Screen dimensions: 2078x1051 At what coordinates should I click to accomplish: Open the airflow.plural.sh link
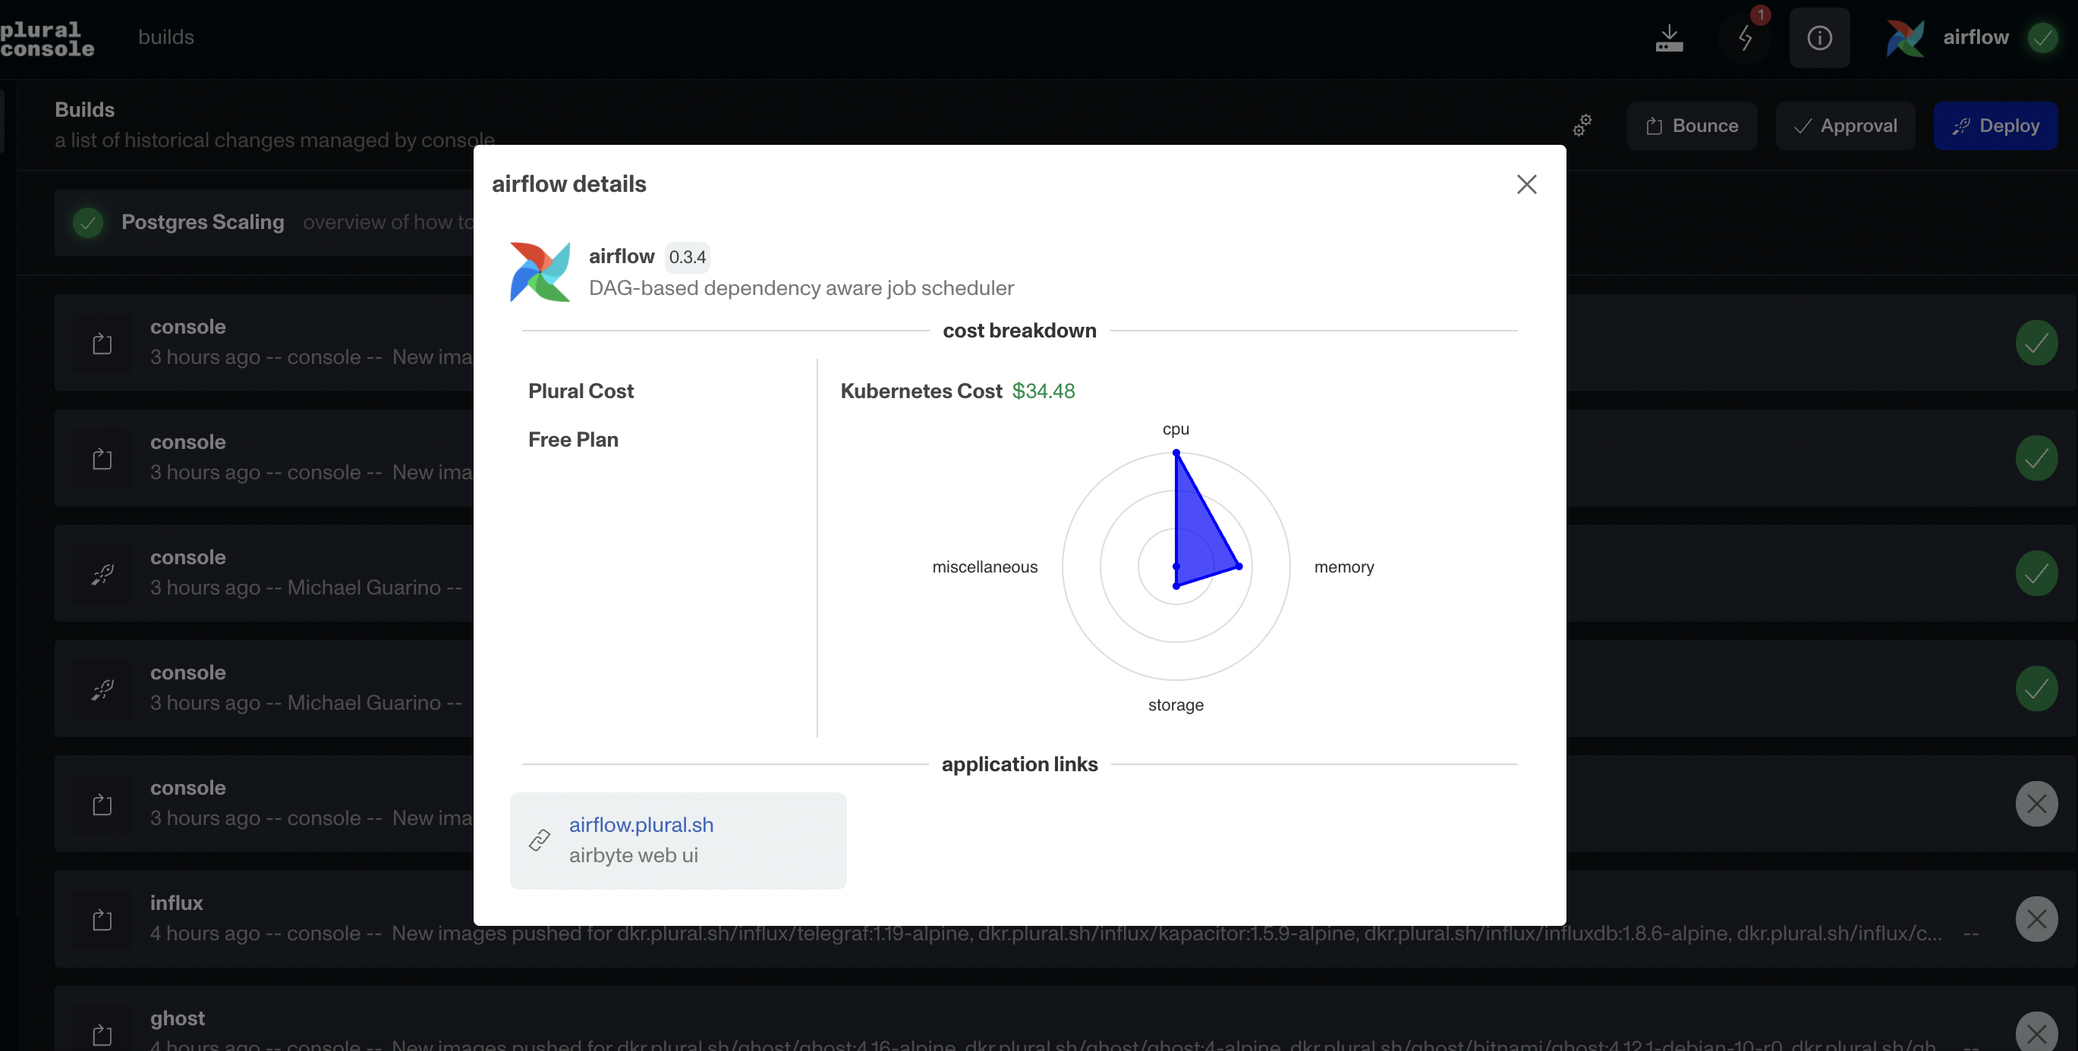(x=641, y=824)
